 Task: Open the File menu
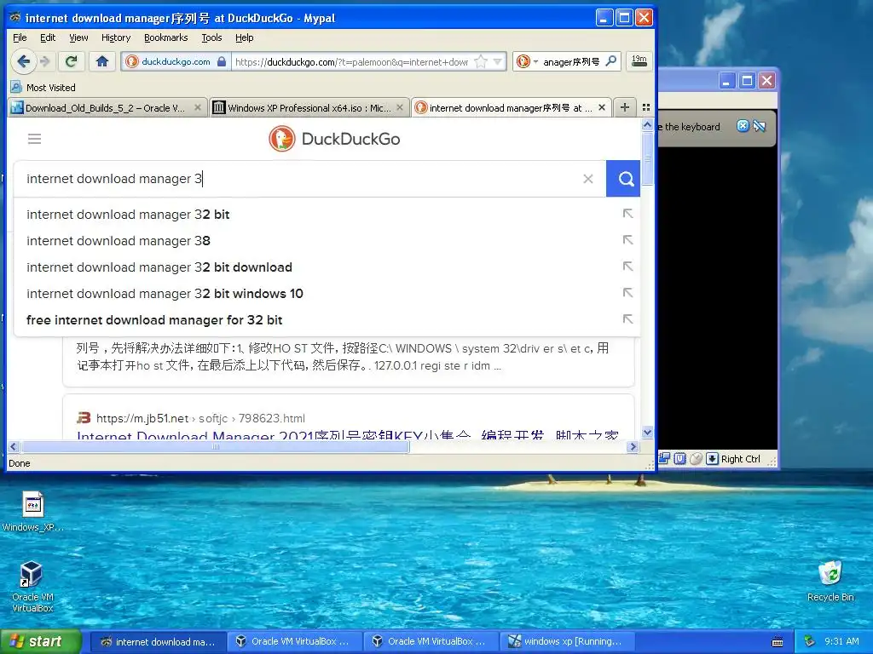point(20,37)
